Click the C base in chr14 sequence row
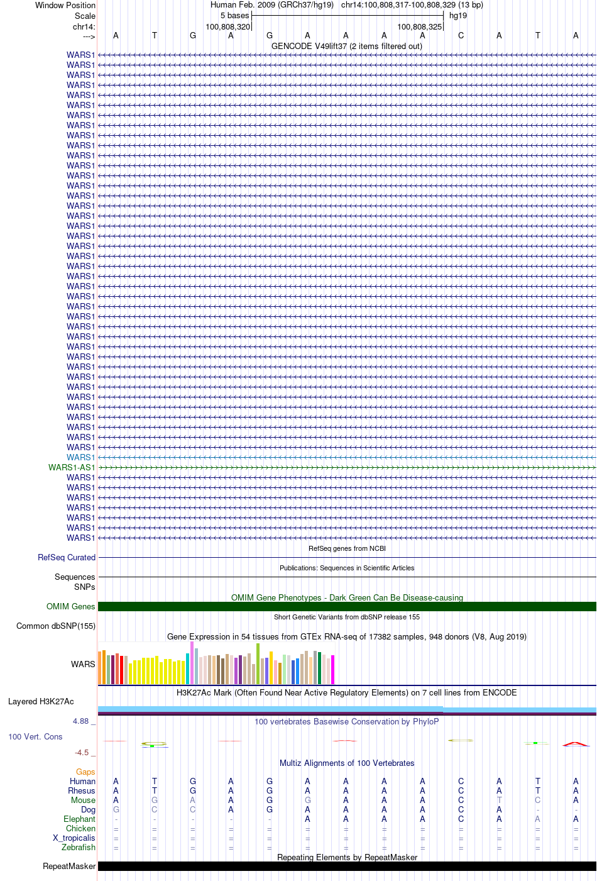 coord(461,36)
